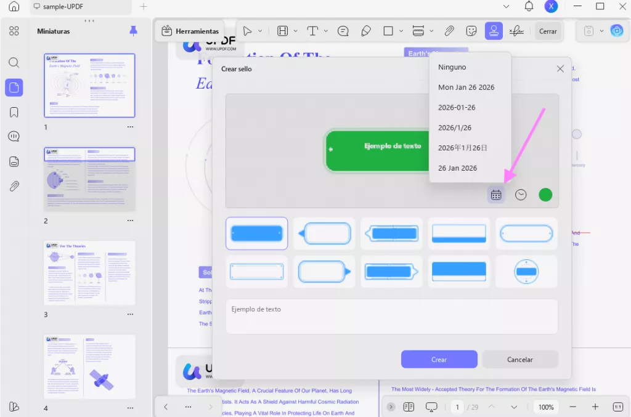Select date format 2026/1/26

(x=454, y=128)
